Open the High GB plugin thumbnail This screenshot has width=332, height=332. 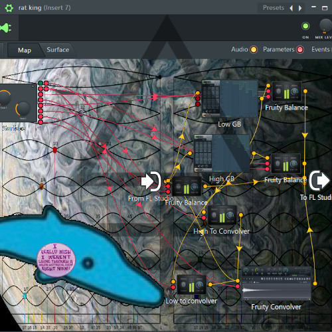222,153
